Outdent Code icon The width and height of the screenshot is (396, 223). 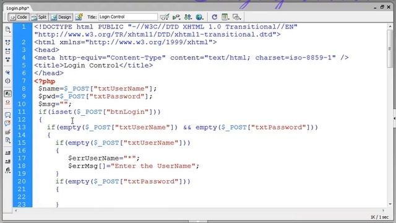tap(8, 161)
